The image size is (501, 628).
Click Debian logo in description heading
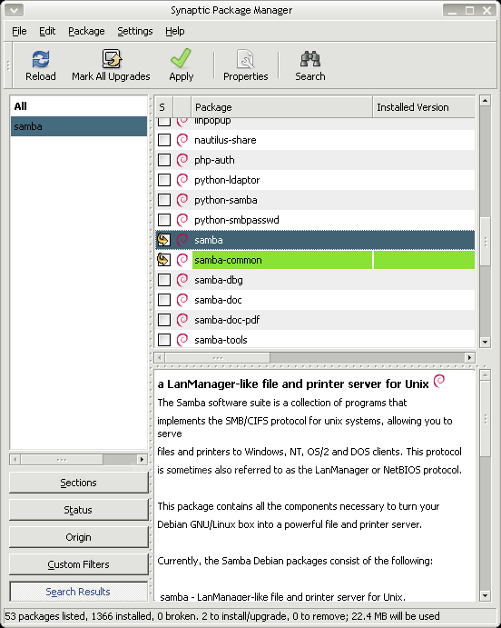pyautogui.click(x=439, y=381)
